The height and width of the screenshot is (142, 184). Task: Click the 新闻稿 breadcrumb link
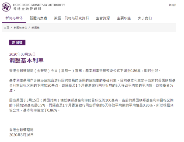[x=36, y=28]
